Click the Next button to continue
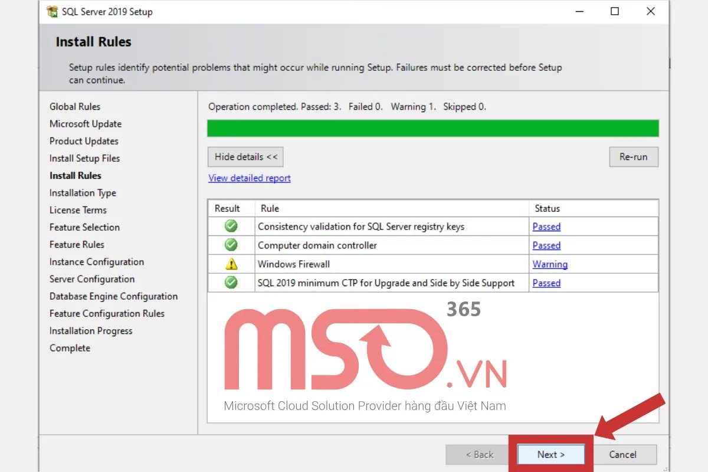 [550, 454]
